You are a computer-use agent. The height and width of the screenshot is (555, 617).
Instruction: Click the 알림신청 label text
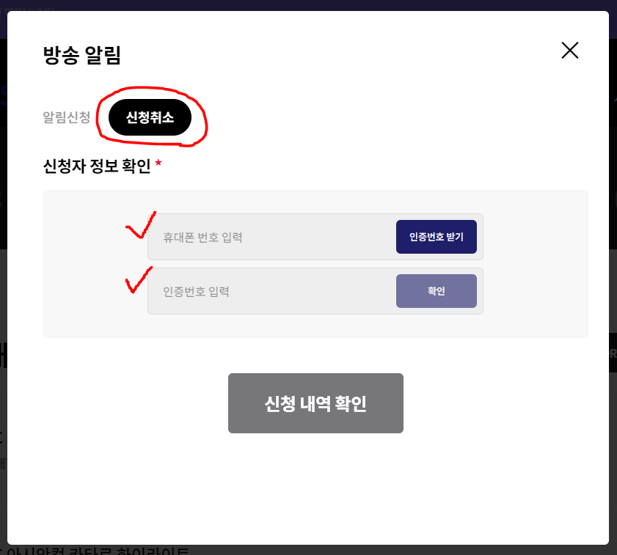pyautogui.click(x=67, y=117)
